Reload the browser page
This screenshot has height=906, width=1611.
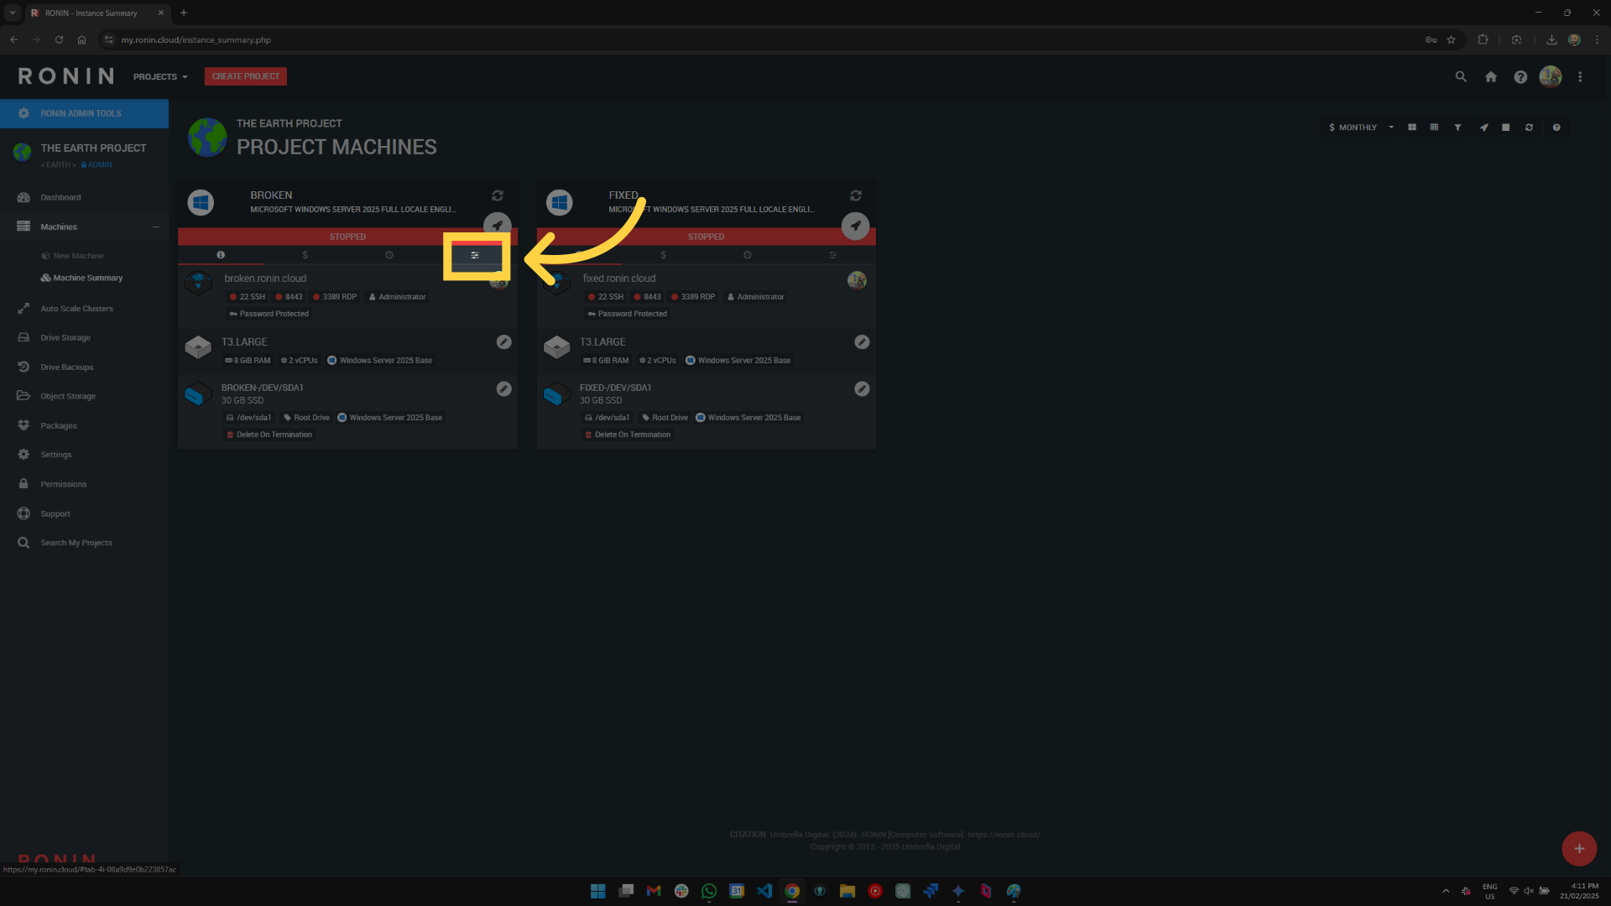[59, 39]
